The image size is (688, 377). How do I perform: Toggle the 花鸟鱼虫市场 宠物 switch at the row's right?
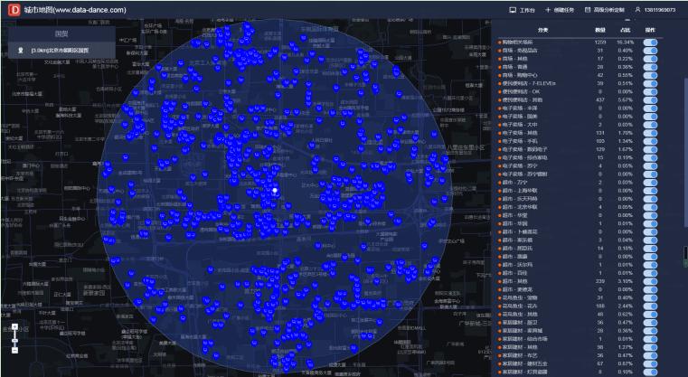[x=650, y=297]
